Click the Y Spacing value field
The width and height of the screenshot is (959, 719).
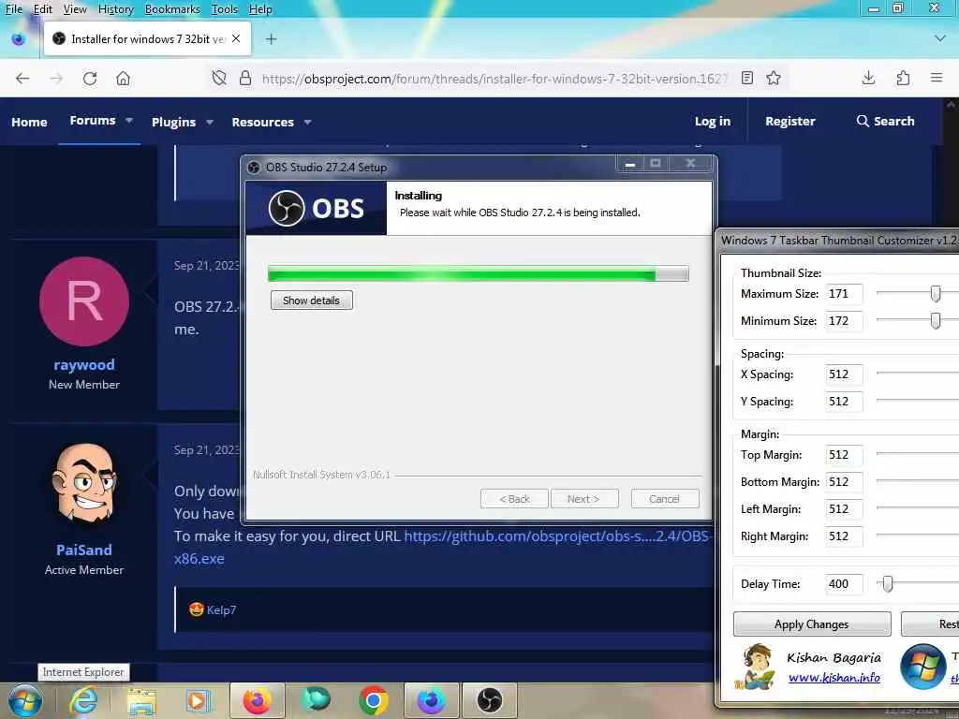[844, 401]
